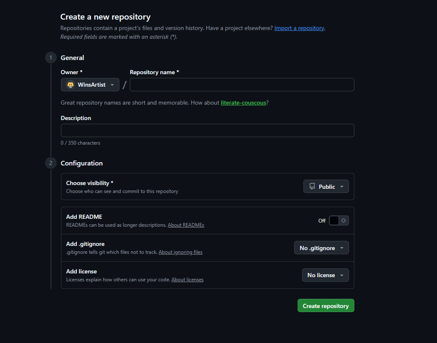Focus the Repository name text field

pos(242,85)
